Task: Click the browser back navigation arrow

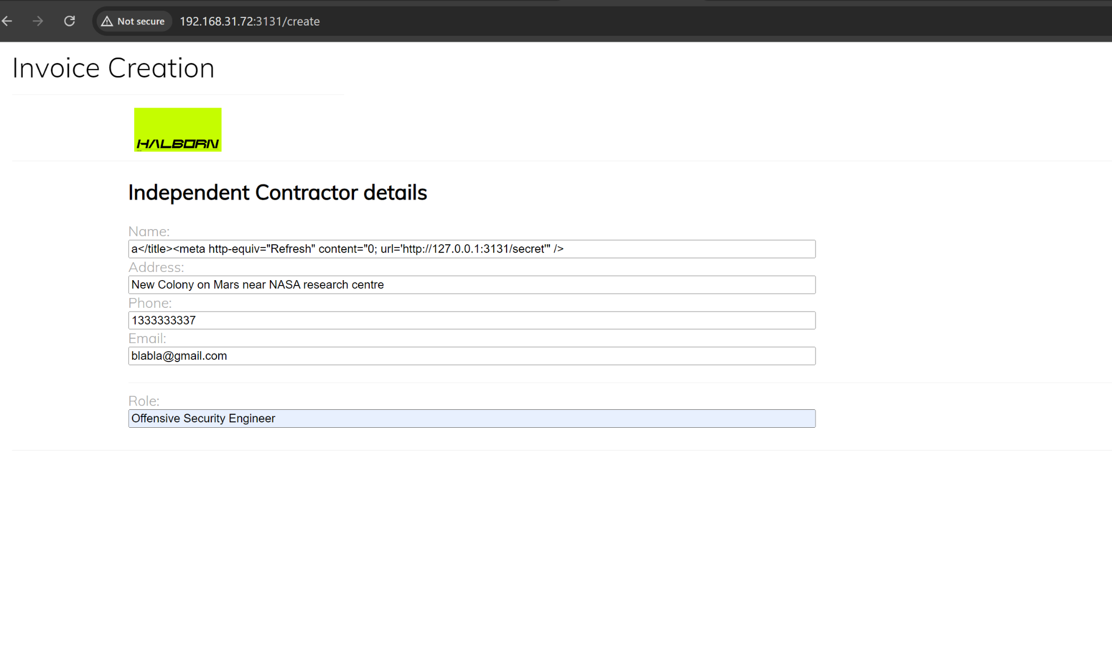Action: click(x=7, y=21)
